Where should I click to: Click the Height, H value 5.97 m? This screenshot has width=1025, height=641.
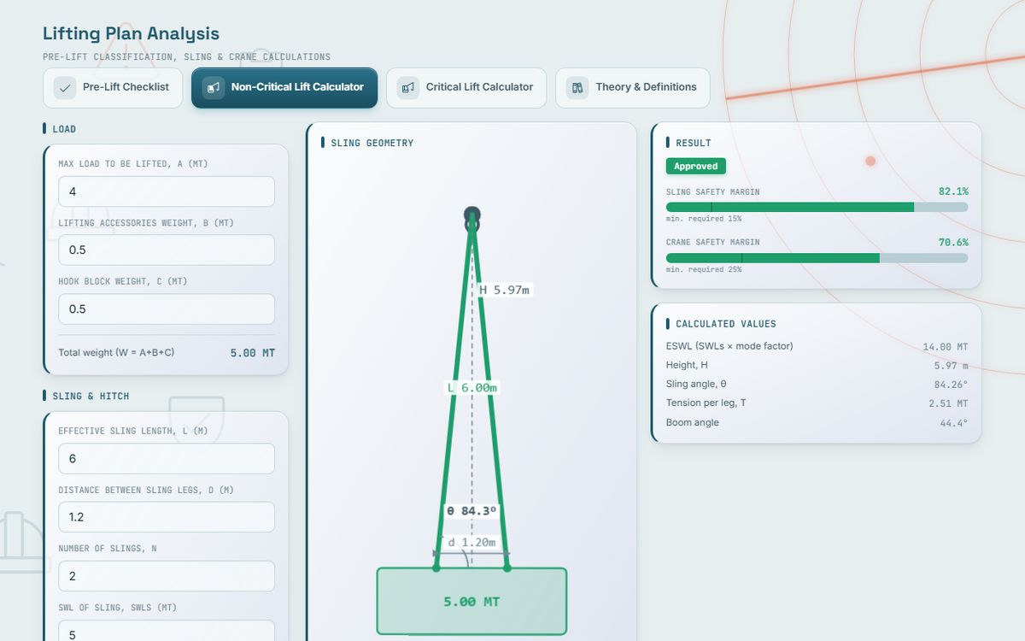pos(951,366)
